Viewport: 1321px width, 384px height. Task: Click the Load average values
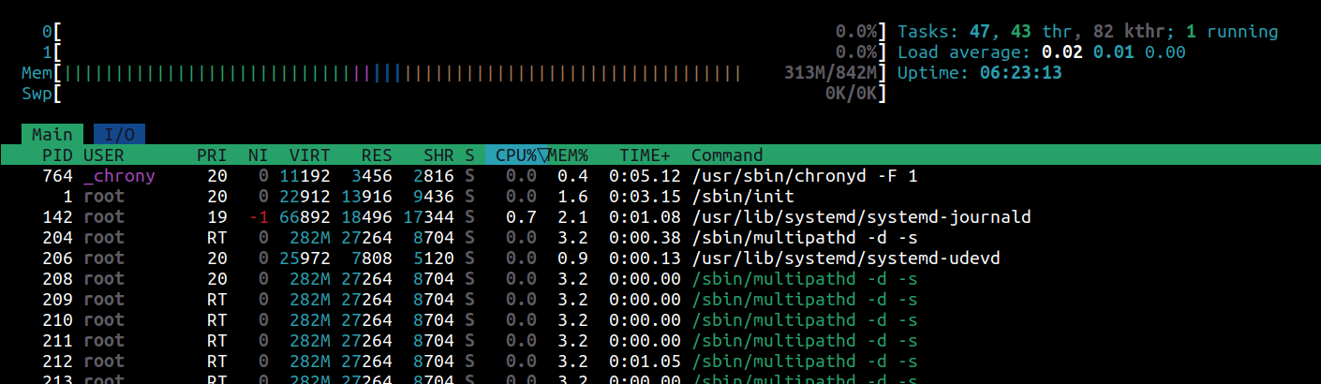pyautogui.click(x=1113, y=52)
